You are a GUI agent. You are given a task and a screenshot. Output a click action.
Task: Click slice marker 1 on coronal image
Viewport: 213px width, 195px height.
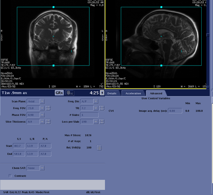pyautogui.click(x=71, y=51)
